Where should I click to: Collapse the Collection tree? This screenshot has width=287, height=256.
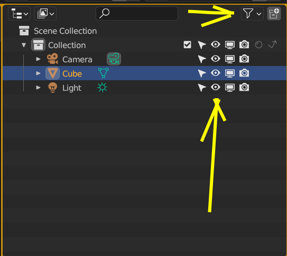point(24,45)
